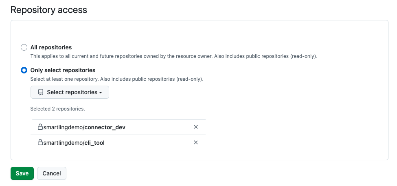Click the lock icon beside connector_dev
Image resolution: width=397 pixels, height=186 pixels.
point(40,127)
